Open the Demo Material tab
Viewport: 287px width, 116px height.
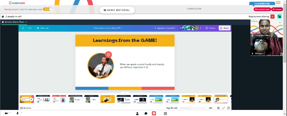(x=117, y=10)
